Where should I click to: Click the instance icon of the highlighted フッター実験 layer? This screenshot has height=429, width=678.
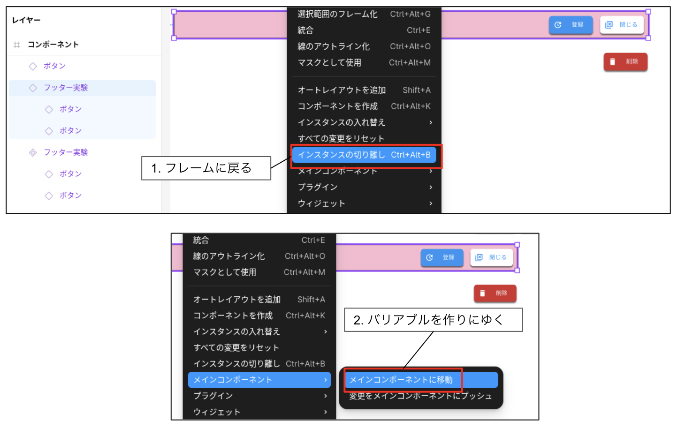[33, 88]
